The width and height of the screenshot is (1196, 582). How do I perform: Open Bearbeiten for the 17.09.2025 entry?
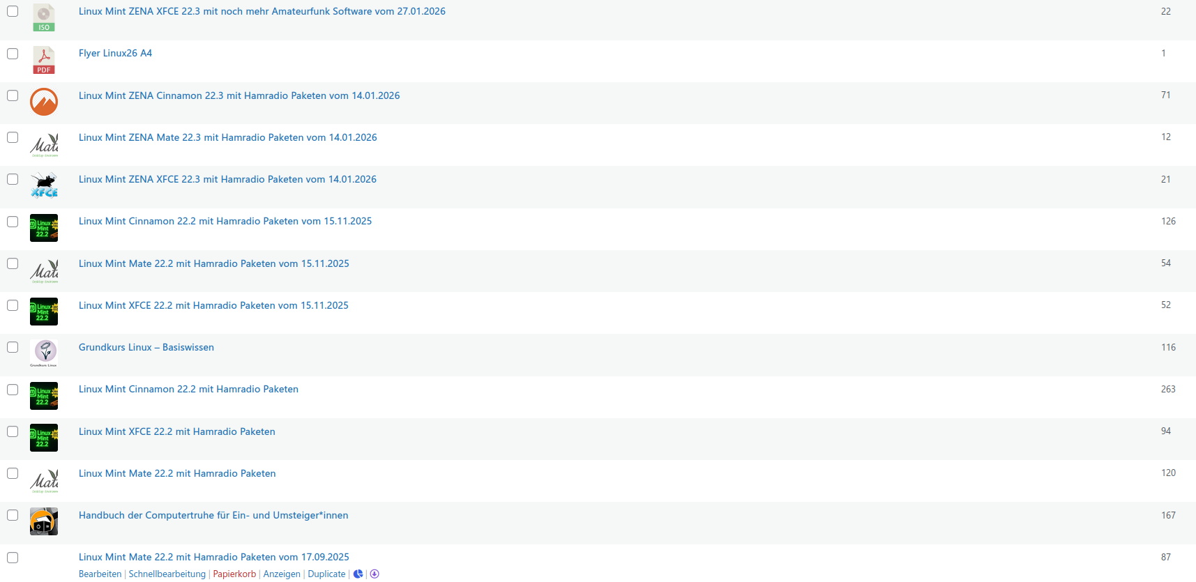coord(100,574)
